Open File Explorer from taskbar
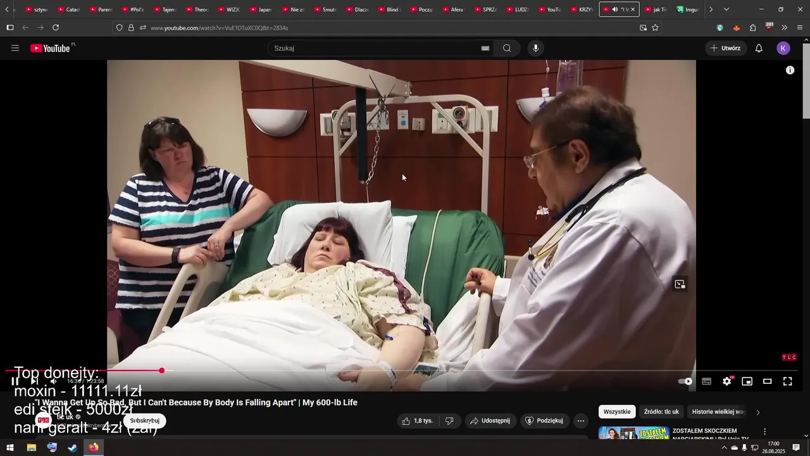This screenshot has height=456, width=810. [31, 448]
